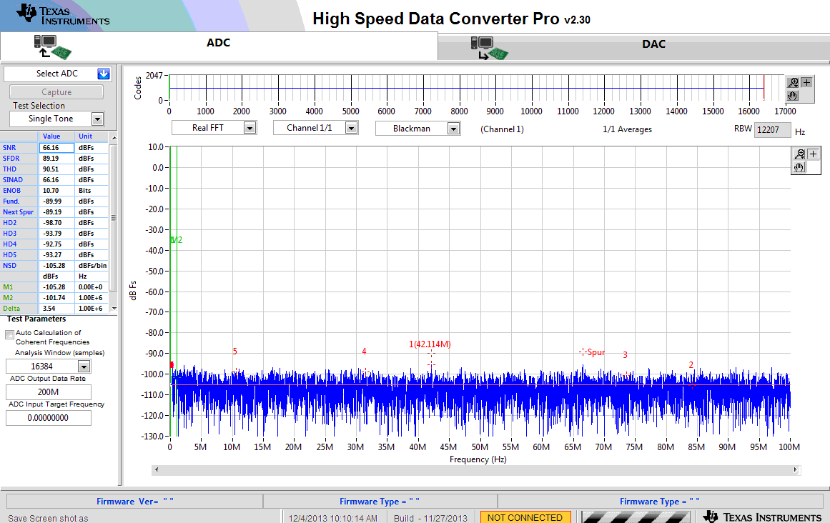Click the Texas Instruments logo in status bar
Screen dimensions: 830x523
tap(763, 517)
